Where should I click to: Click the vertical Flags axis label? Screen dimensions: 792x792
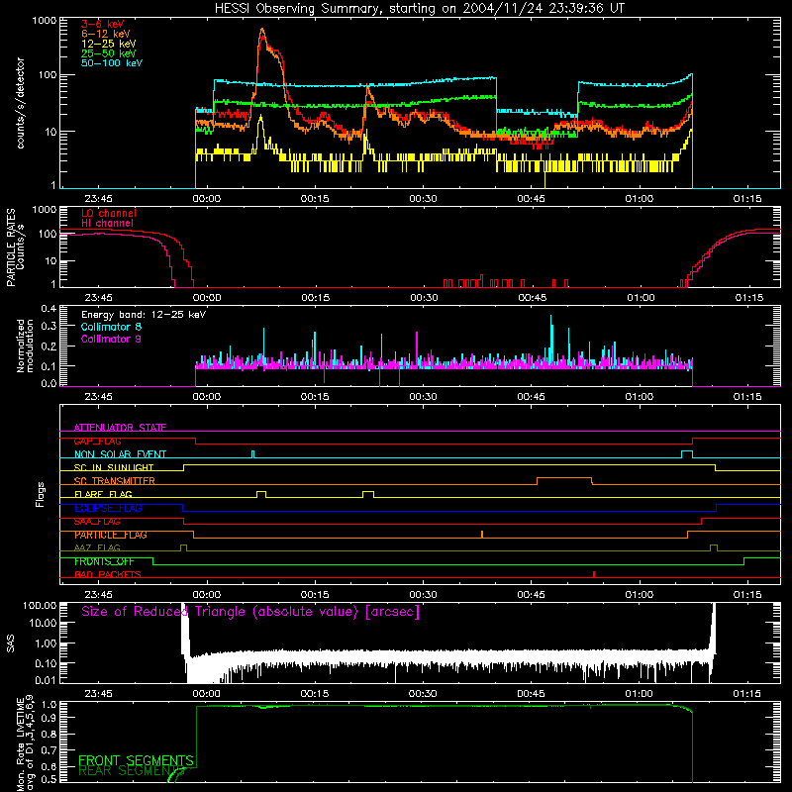pos(41,494)
